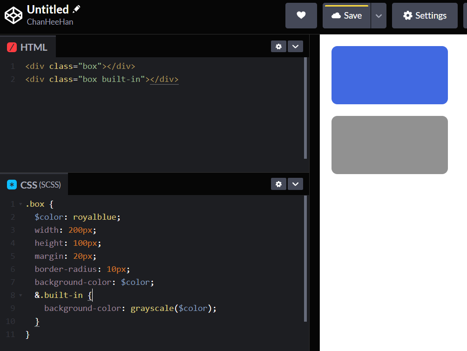Click the &.built-in selector text
This screenshot has width=467, height=351.
(x=59, y=295)
